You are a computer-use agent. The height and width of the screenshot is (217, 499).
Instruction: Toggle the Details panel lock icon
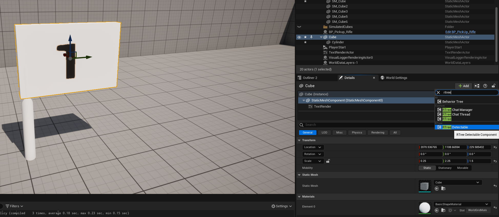coord(493,86)
